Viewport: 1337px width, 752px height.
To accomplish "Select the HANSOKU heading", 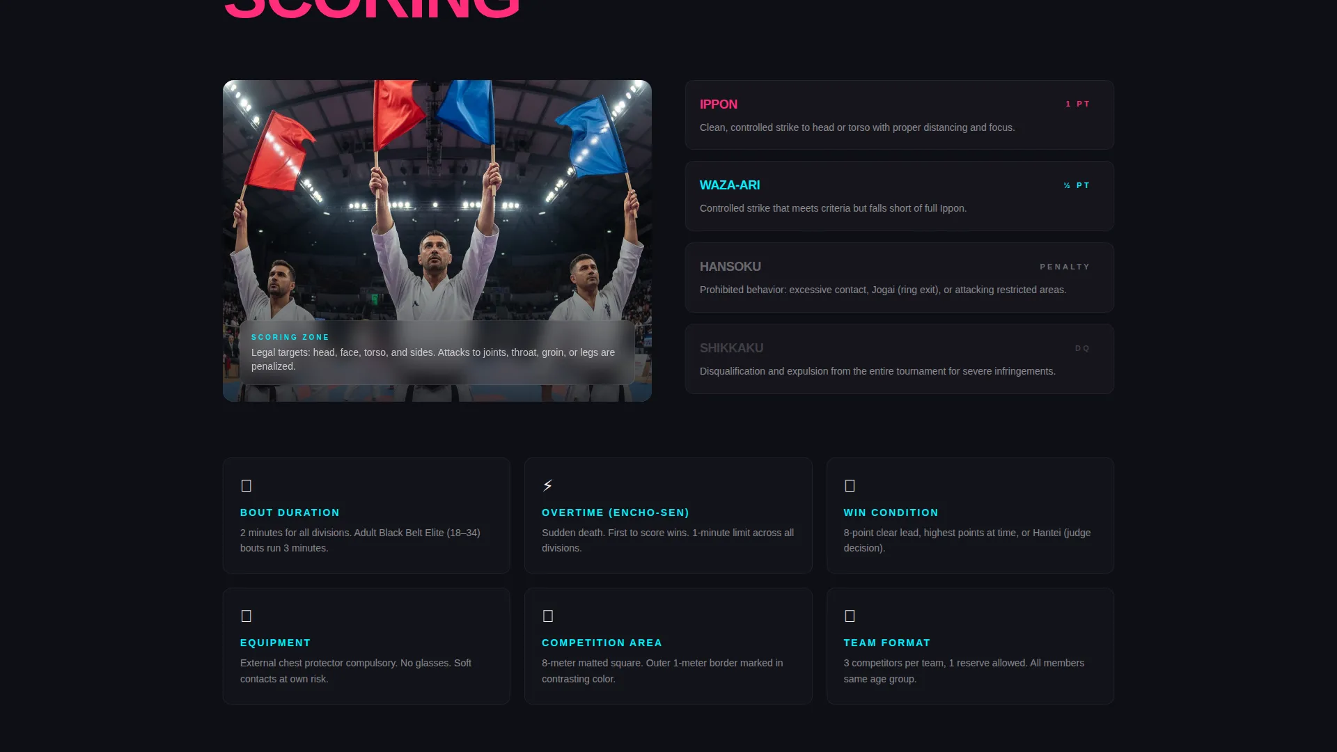I will point(730,267).
